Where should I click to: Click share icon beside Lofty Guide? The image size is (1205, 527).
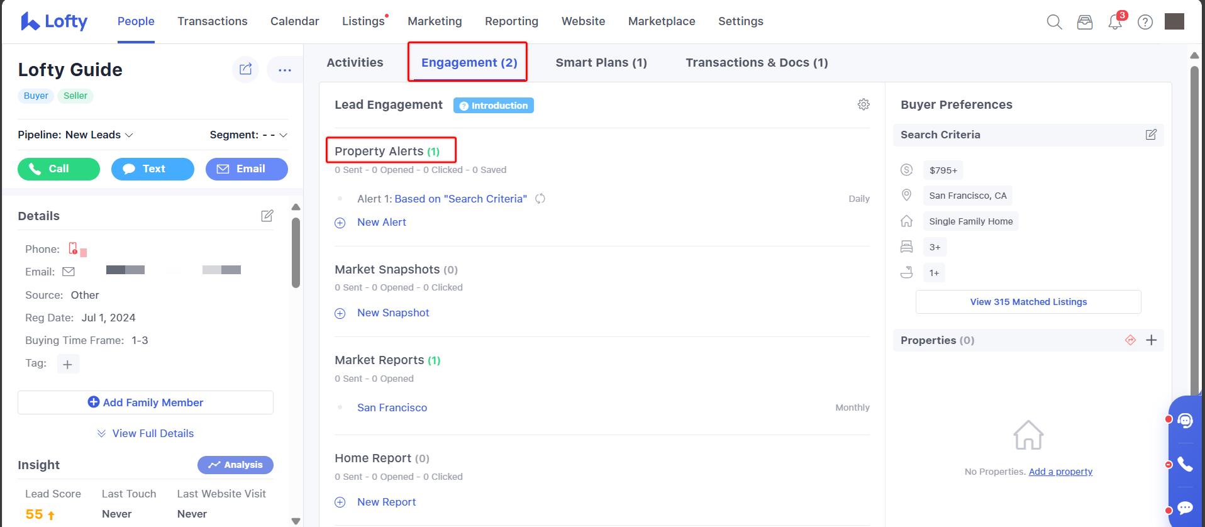tap(245, 69)
